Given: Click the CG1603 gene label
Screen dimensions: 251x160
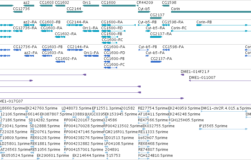Looking at the screenshot, I should [47, 3].
